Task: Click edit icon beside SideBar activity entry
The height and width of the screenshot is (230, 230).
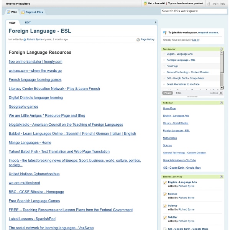Action: (x=165, y=217)
